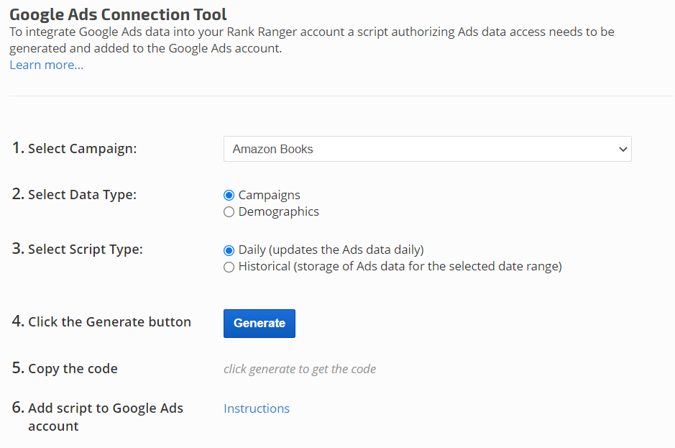The height and width of the screenshot is (448, 675).
Task: Click the '5. Copy the code' step label
Action: (65, 368)
